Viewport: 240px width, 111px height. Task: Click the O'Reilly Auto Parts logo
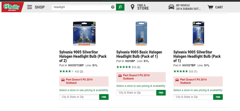tap(13, 7)
